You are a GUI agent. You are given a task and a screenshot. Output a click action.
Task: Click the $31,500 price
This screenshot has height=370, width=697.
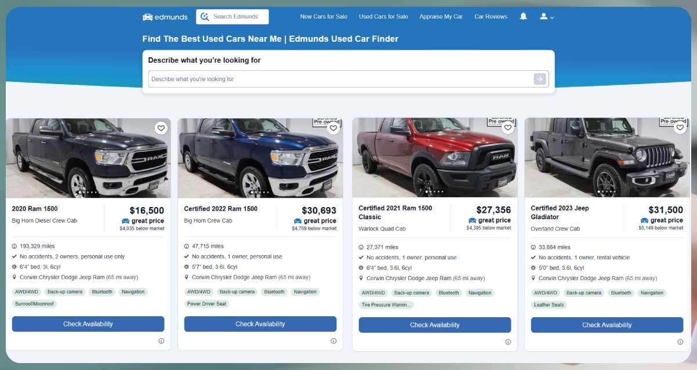point(666,210)
